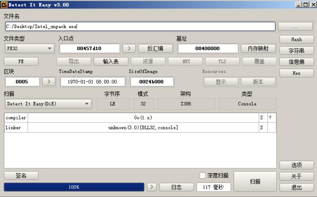Click the 100% scan progress bar
This screenshot has height=197, width=317.
click(x=74, y=187)
